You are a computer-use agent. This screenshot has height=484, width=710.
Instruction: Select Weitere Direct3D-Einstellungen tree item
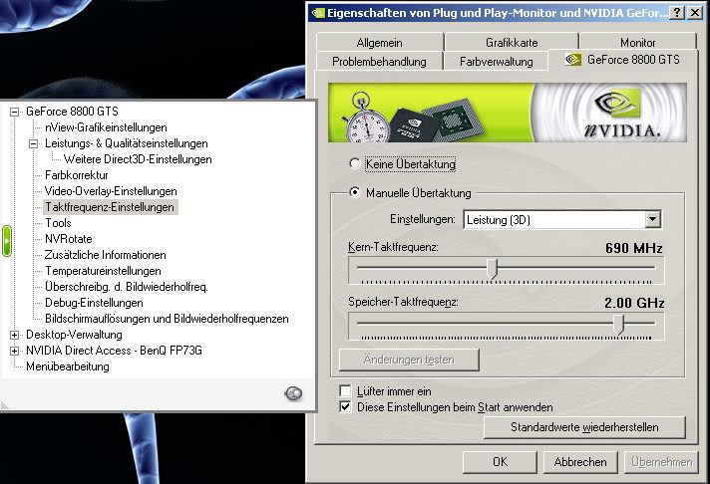coord(138,159)
